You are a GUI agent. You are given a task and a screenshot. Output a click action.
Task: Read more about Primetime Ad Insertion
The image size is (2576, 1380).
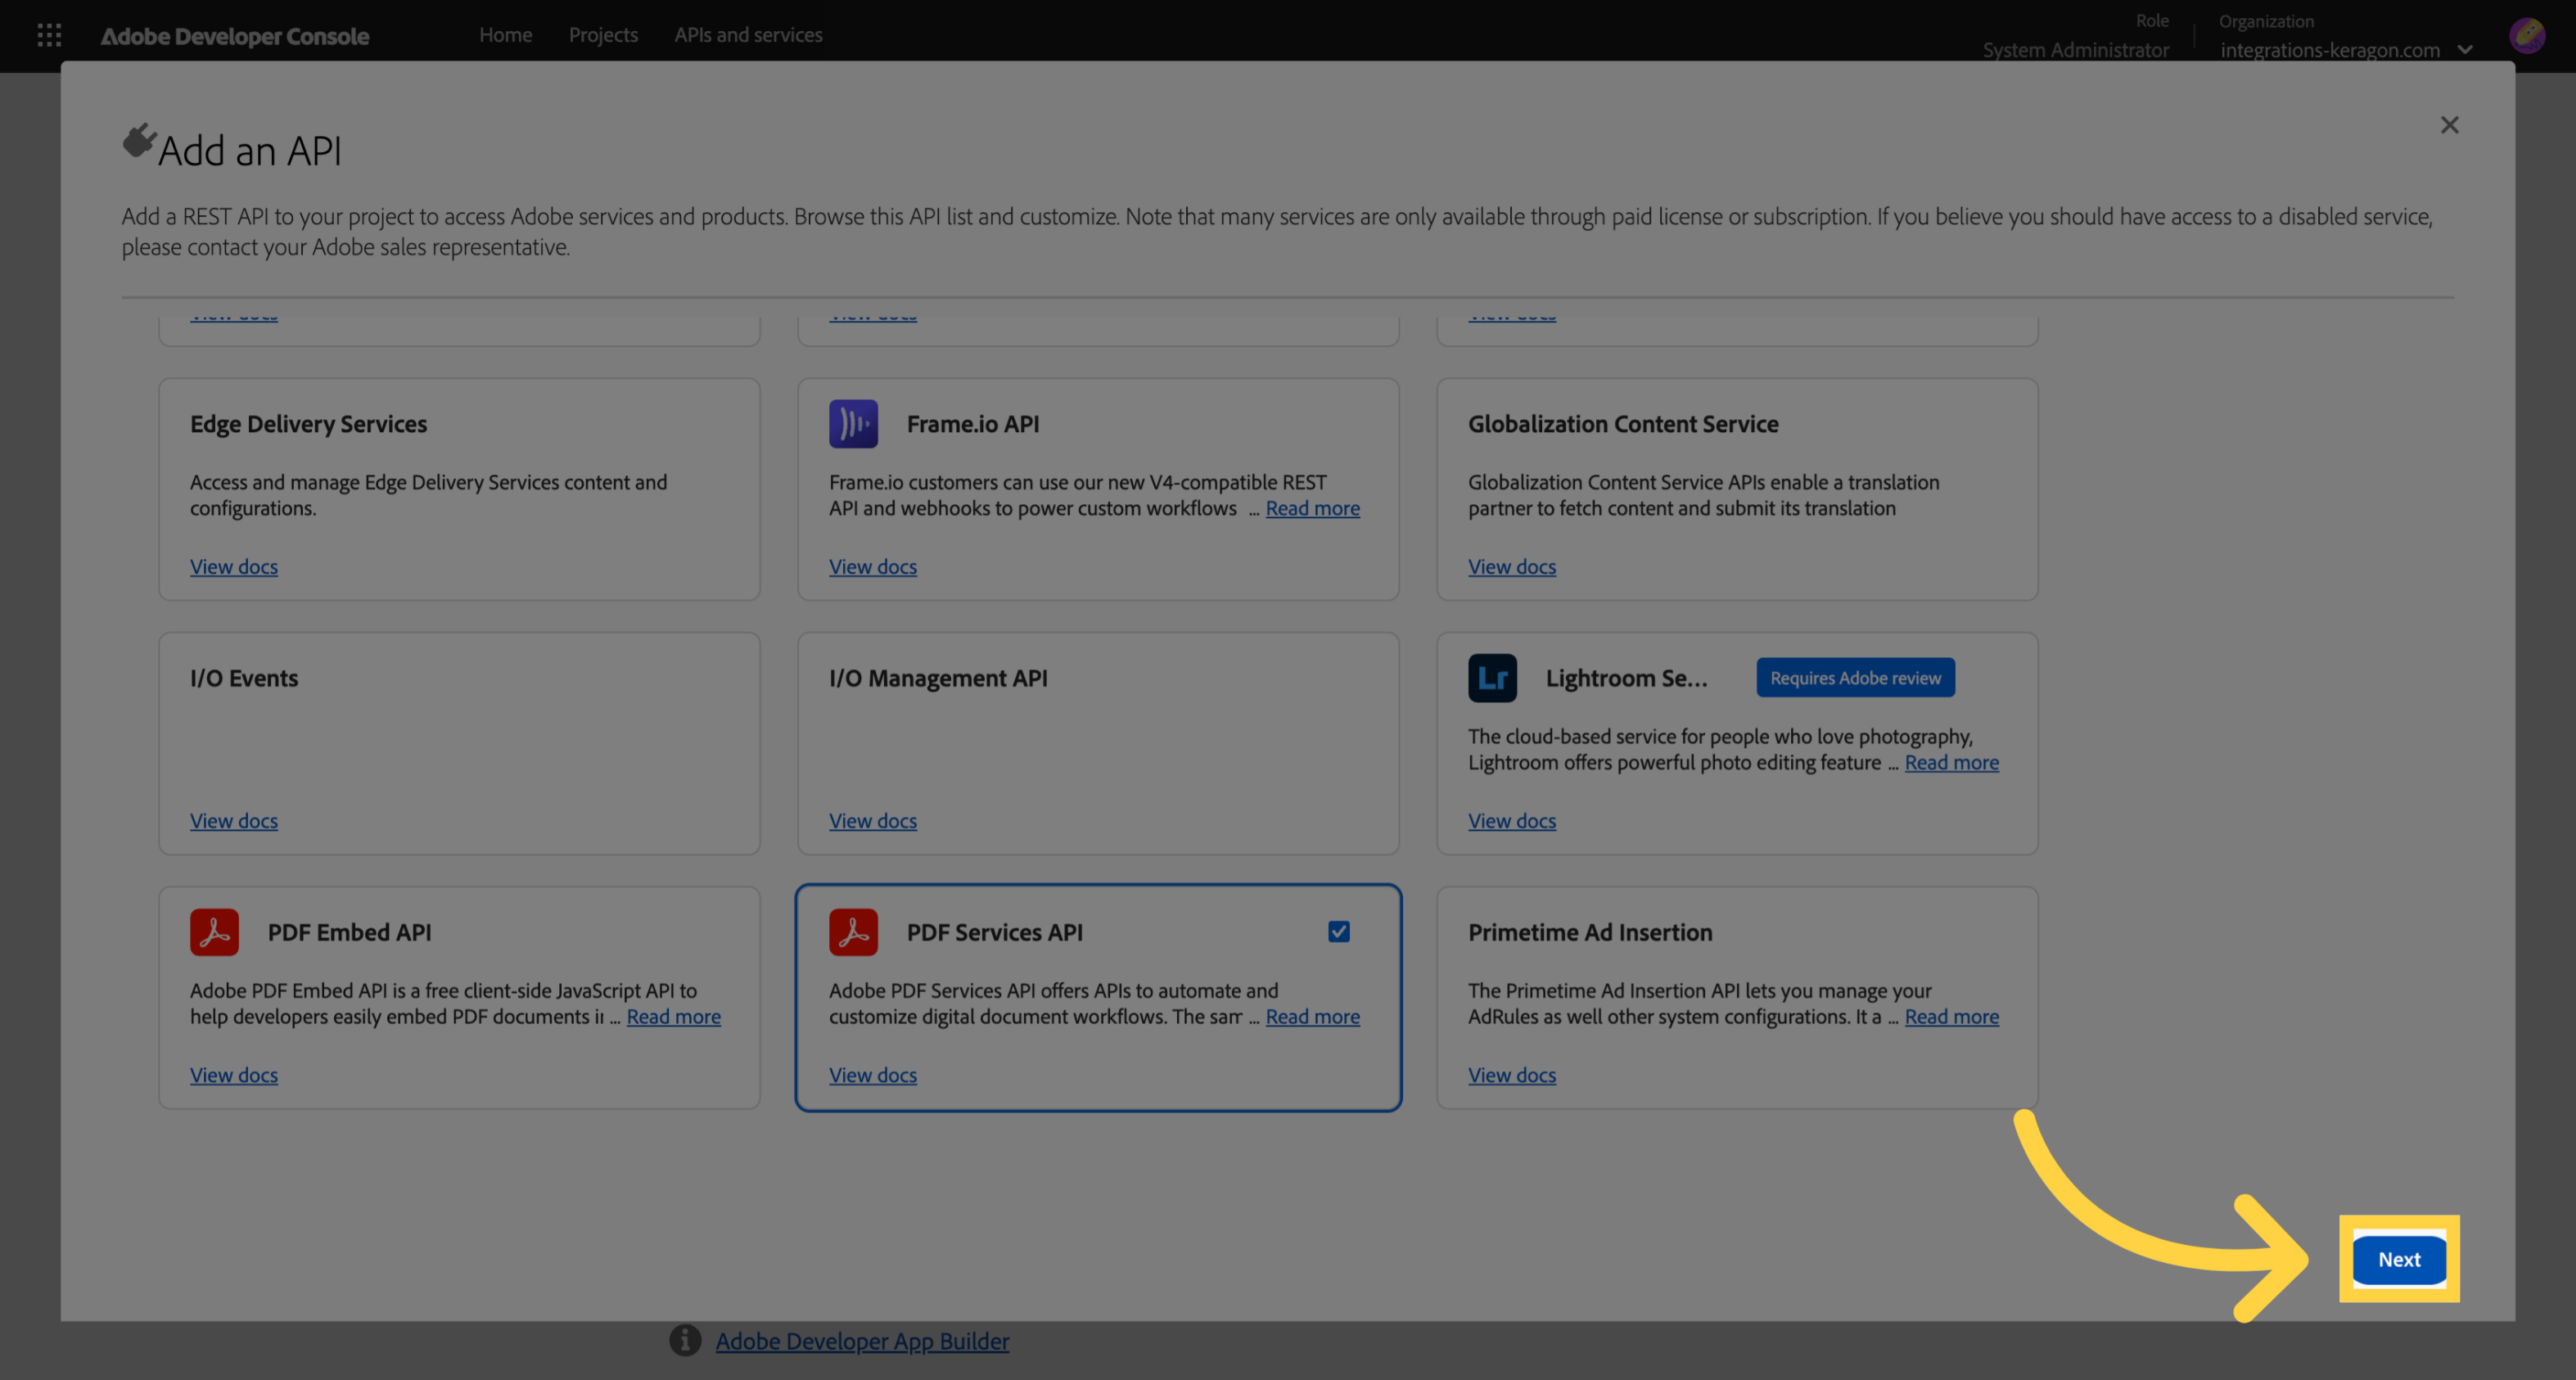pos(1951,1016)
